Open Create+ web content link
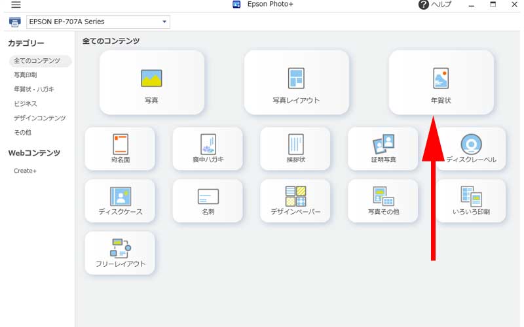Viewport: 524px width, 327px height. (25, 171)
